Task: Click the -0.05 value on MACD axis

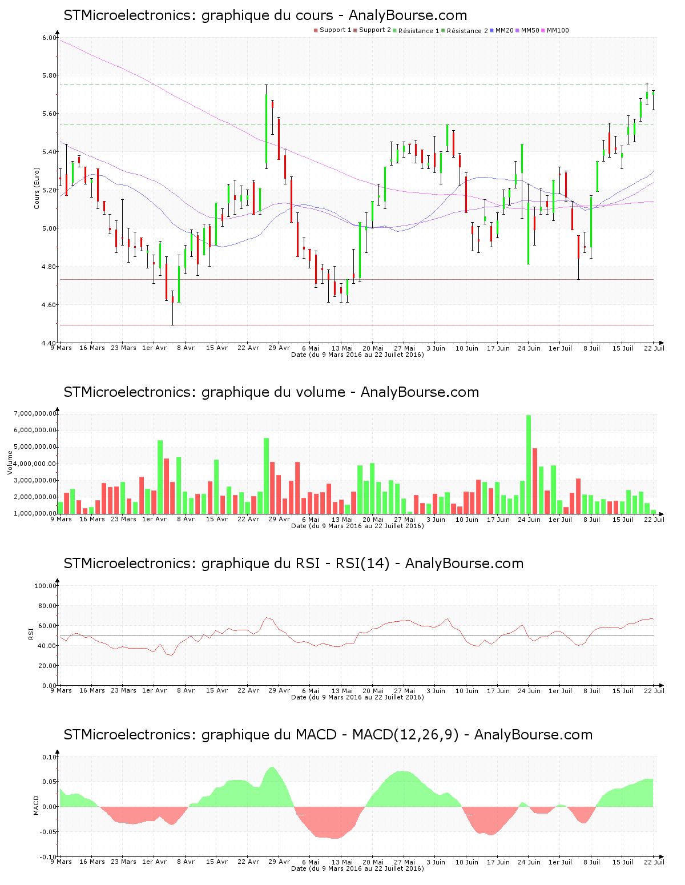Action: pyautogui.click(x=48, y=832)
